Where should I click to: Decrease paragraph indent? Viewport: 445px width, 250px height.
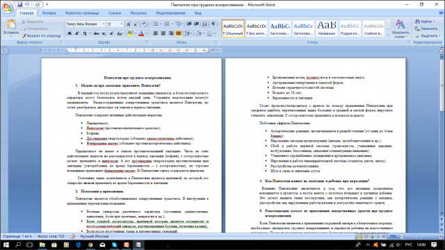pyautogui.click(x=189, y=24)
